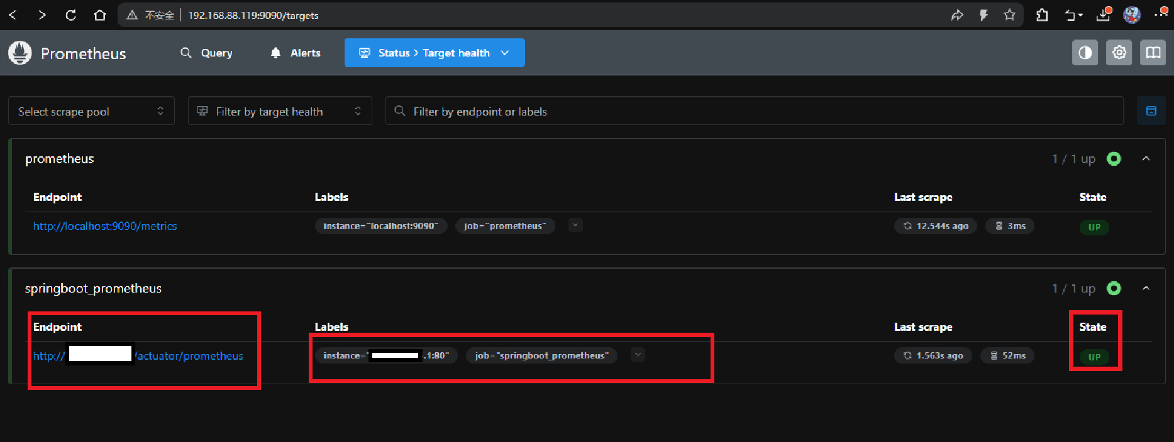
Task: Open the Alerts page
Action: [x=296, y=53]
